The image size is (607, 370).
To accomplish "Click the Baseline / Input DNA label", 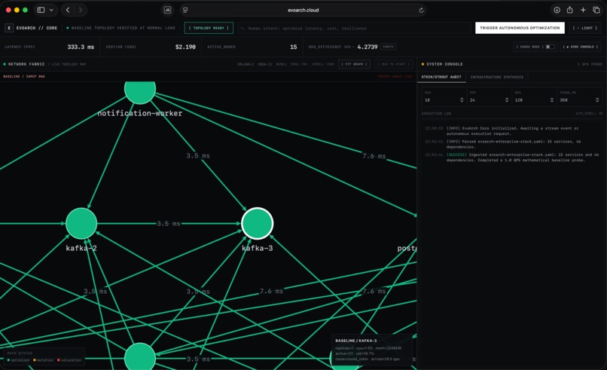I will pos(24,76).
